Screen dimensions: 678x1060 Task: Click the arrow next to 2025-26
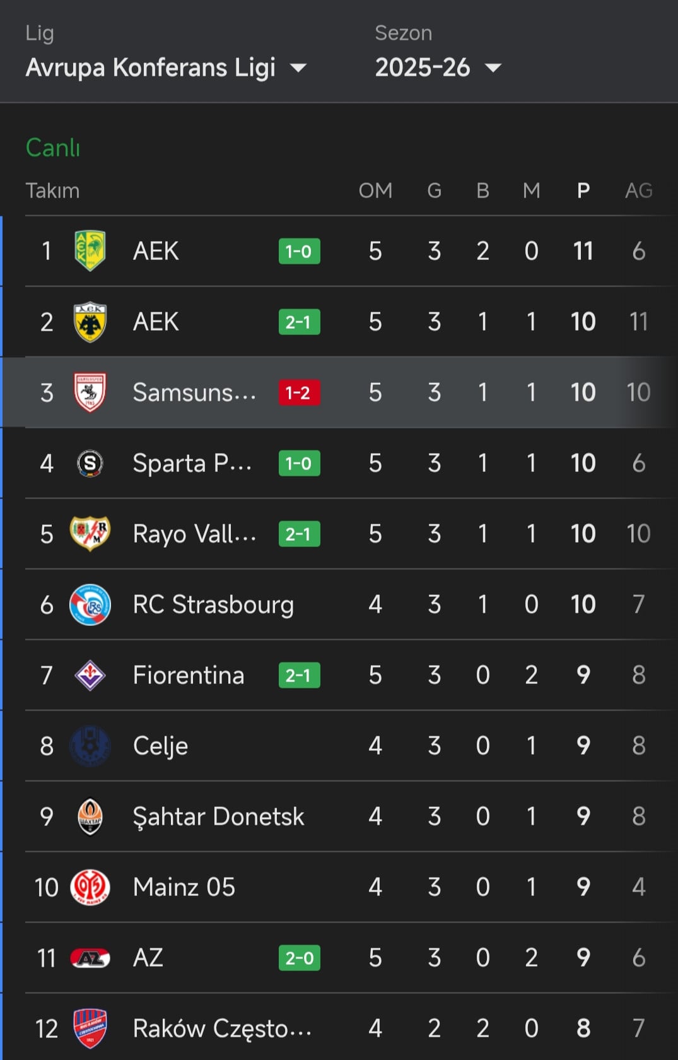pos(493,68)
